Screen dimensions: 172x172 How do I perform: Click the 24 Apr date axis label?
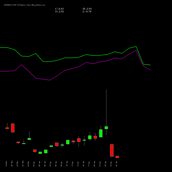(x=116, y=164)
